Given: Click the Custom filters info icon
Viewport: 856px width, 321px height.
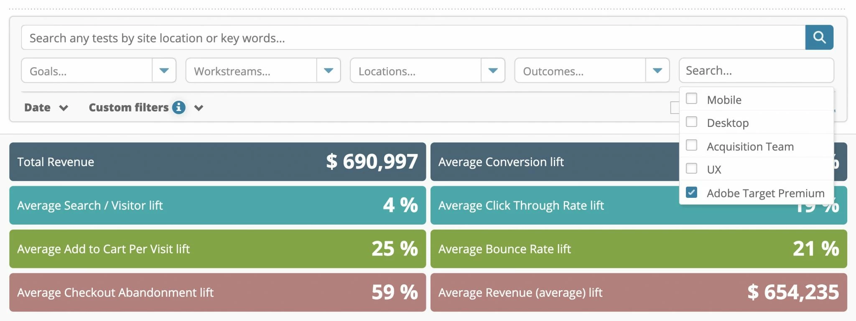Looking at the screenshot, I should coord(179,107).
